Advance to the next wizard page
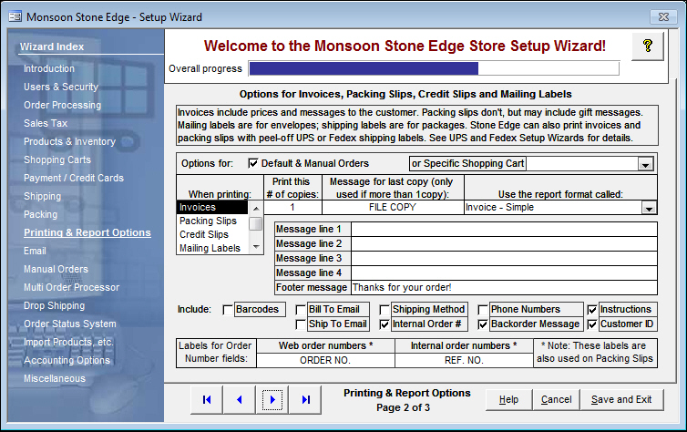Viewport: 687px width, 432px height. [x=272, y=399]
